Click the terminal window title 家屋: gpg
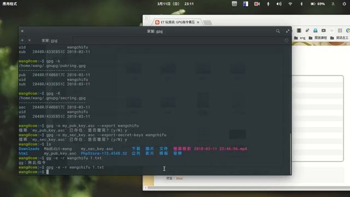350x197 pixels. 155,31
